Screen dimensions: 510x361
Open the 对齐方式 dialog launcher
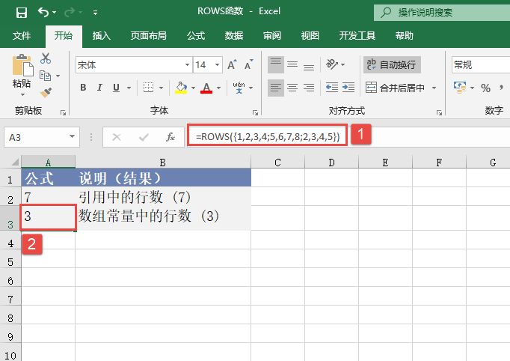[440, 113]
